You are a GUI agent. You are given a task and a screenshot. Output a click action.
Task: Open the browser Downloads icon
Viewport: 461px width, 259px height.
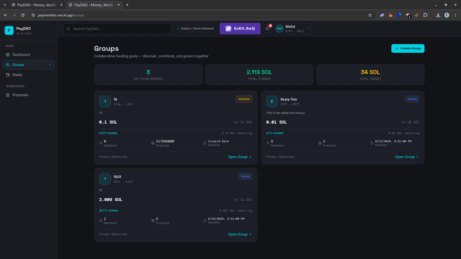click(438, 15)
